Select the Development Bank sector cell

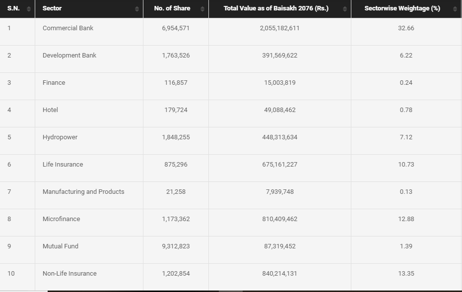(x=89, y=59)
